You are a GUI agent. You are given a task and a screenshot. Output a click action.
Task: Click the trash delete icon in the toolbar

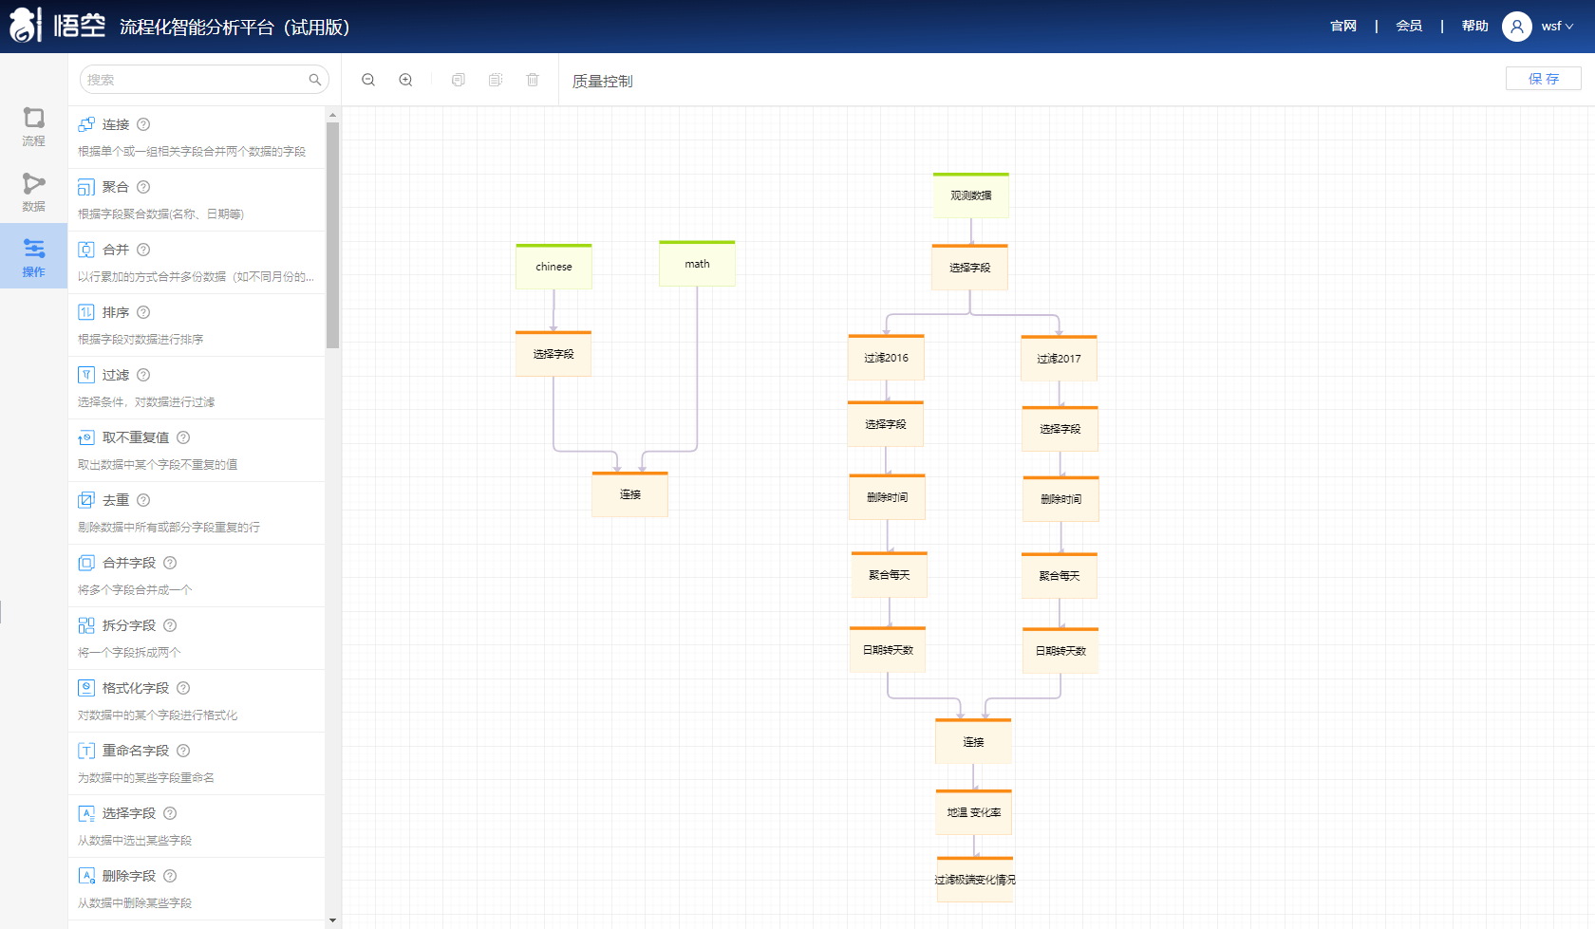point(533,80)
